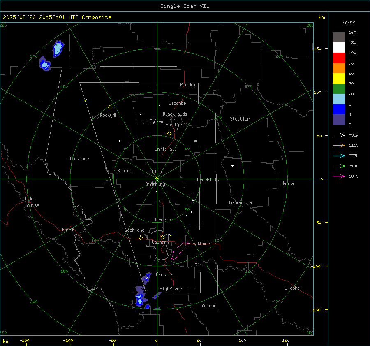Pick the orange 50-70 legend swatch
Image resolution: width=370 pixels, height=346 pixels.
(x=339, y=68)
